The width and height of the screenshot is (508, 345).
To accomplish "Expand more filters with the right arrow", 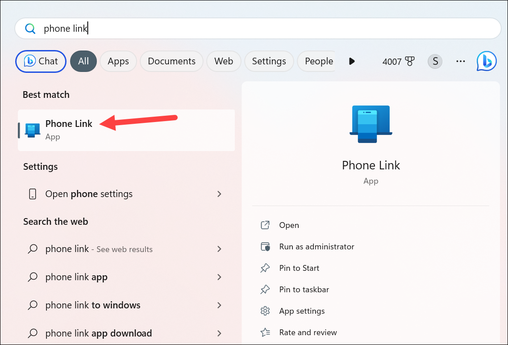I will [x=352, y=61].
